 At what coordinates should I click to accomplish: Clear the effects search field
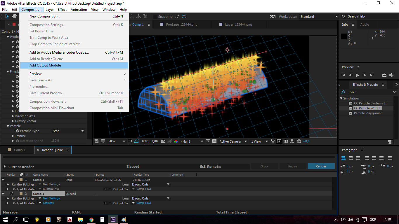tap(394, 92)
